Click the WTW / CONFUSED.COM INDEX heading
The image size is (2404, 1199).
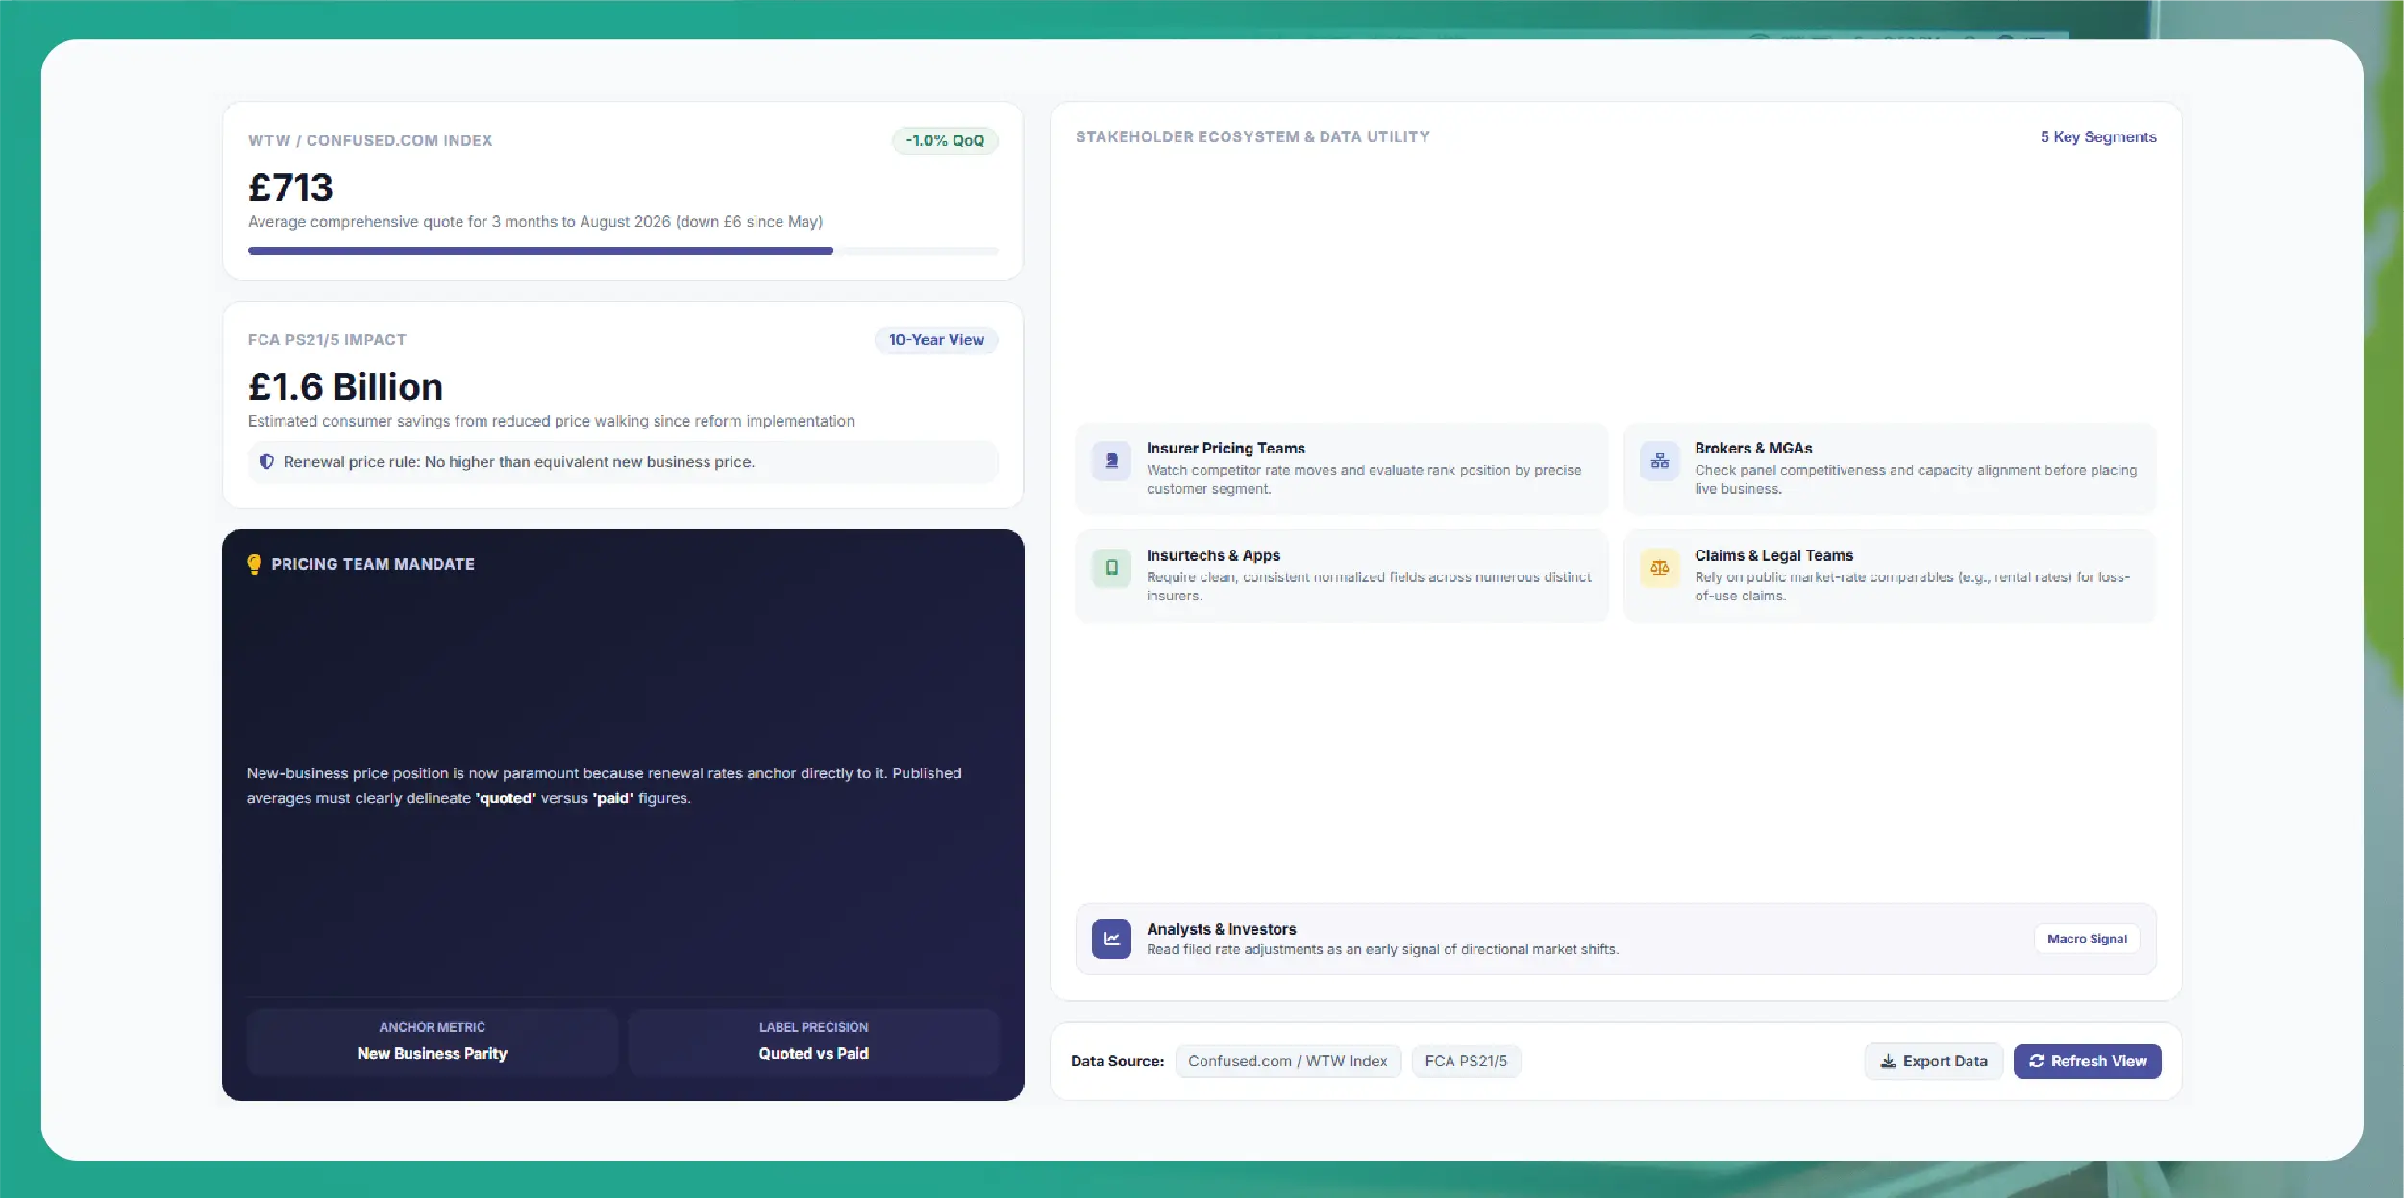tap(370, 141)
